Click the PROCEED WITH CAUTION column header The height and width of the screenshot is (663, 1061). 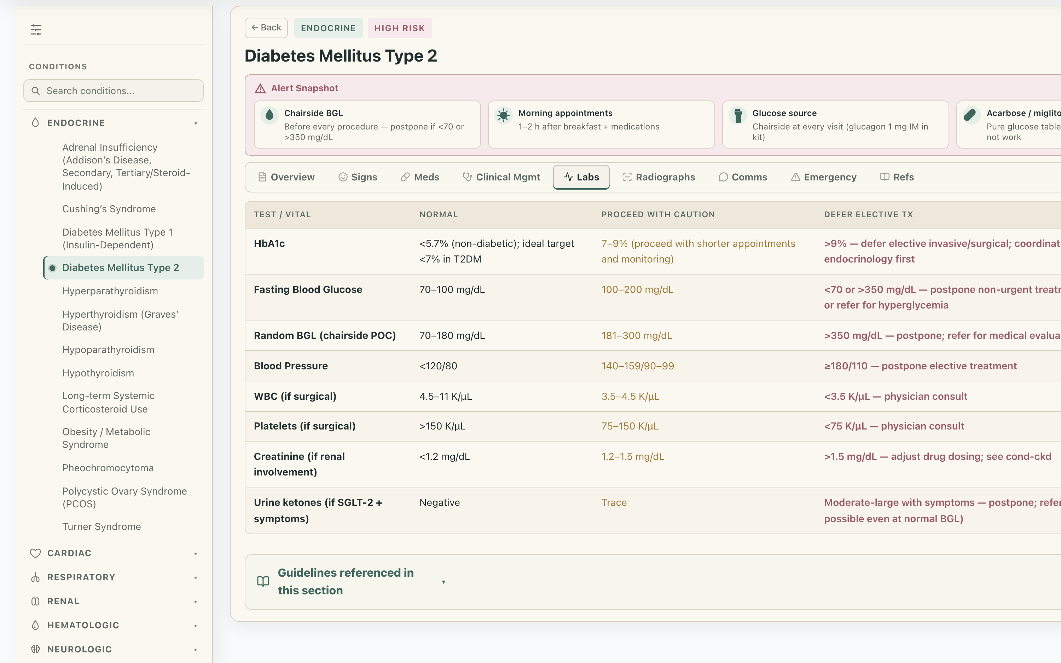click(658, 214)
